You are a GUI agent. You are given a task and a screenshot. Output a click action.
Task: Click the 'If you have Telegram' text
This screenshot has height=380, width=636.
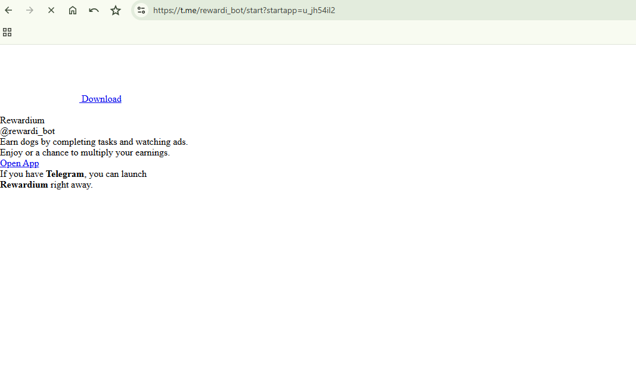pyautogui.click(x=73, y=174)
